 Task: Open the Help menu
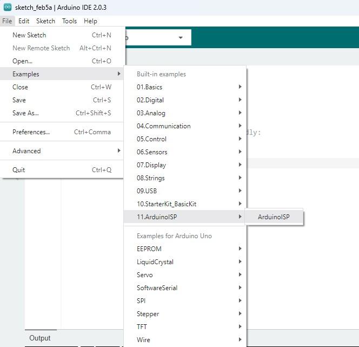pyautogui.click(x=90, y=21)
